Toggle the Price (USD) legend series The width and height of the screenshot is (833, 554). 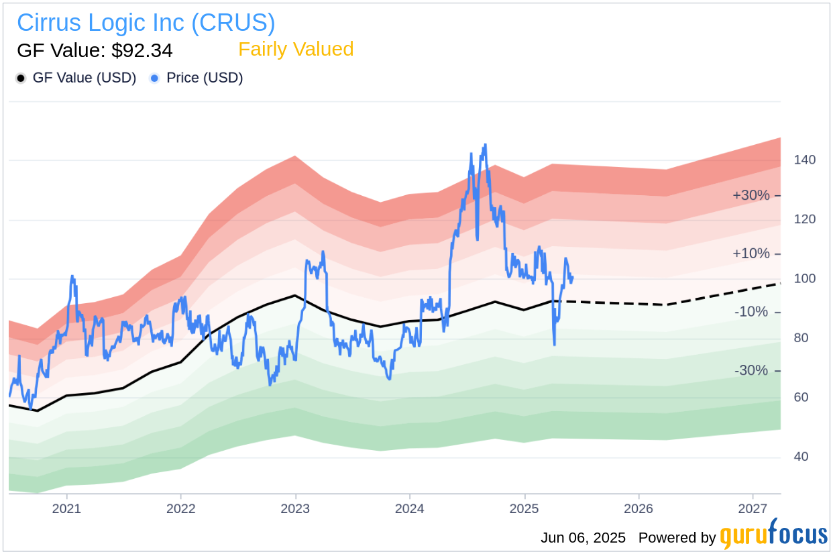pos(197,78)
